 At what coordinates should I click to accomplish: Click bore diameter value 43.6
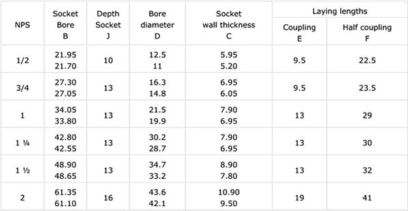pos(157,193)
